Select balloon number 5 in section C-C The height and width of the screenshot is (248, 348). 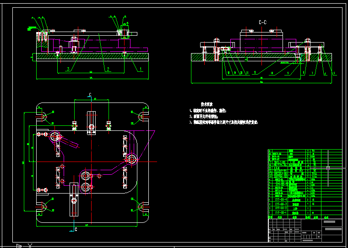point(333,73)
